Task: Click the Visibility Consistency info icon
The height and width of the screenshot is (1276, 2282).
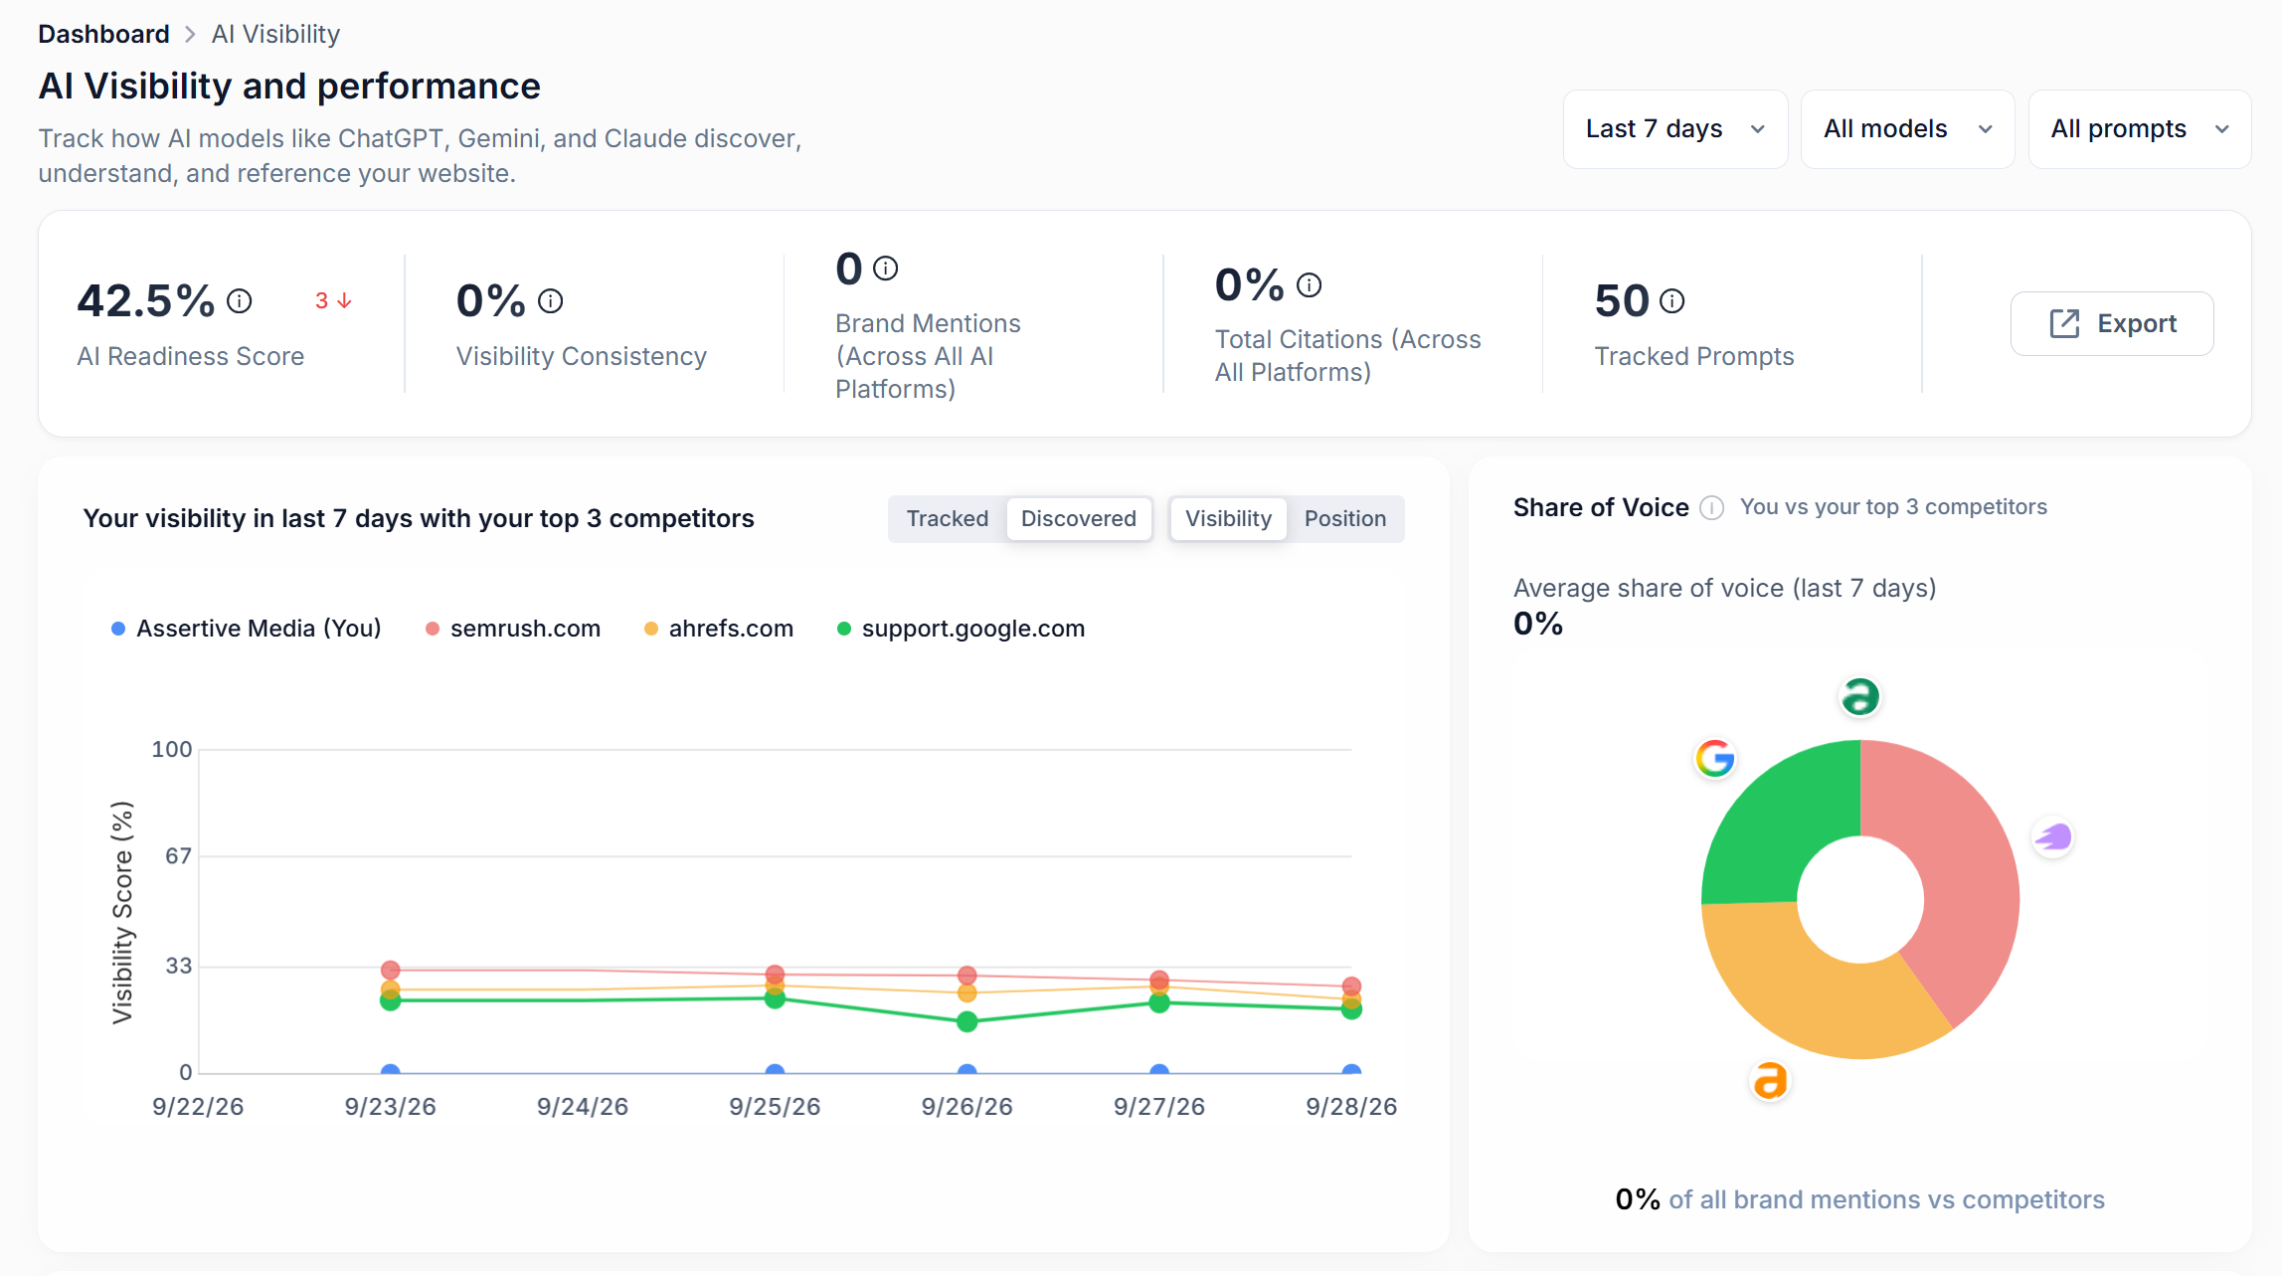Action: click(551, 300)
